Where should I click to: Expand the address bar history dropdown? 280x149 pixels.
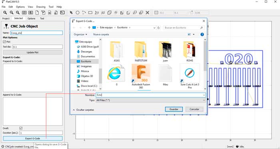(x=154, y=28)
